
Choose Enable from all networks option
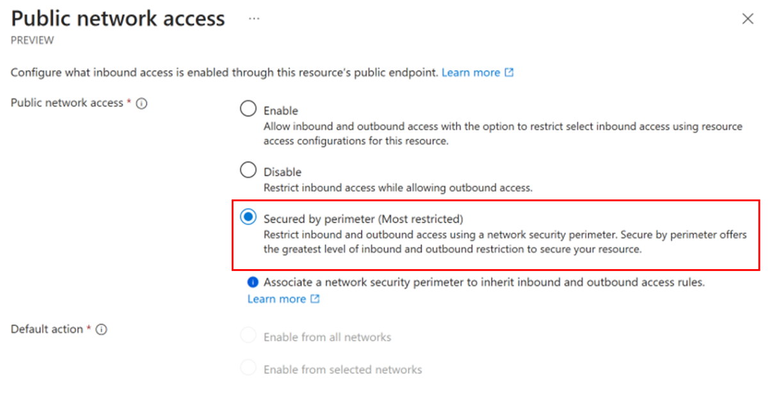click(248, 336)
